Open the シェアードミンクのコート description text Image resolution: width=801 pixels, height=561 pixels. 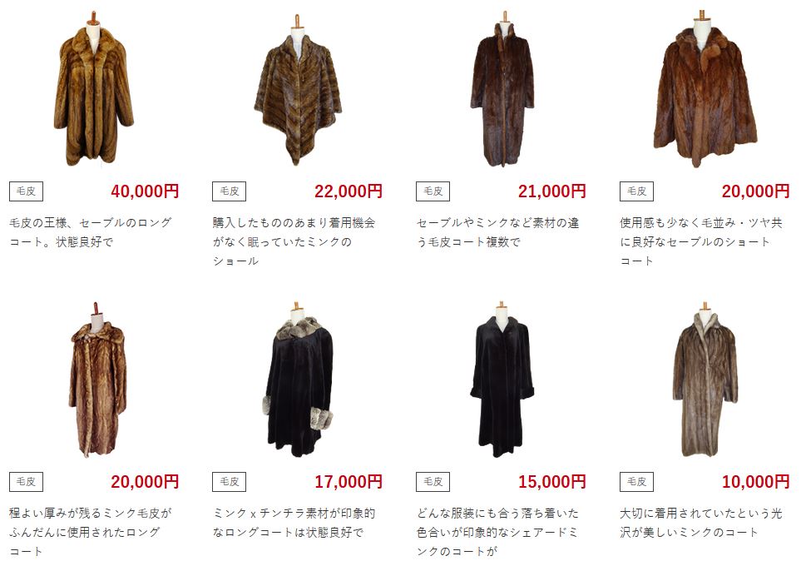click(497, 533)
